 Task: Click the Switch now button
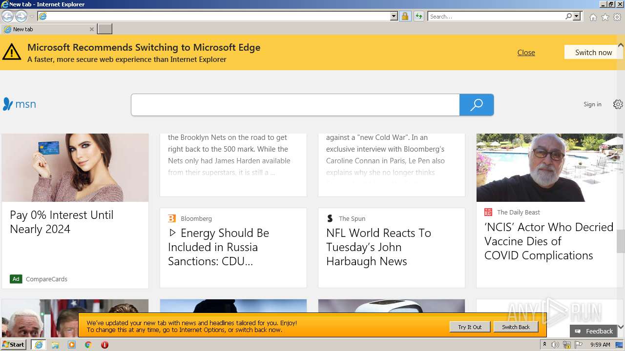[x=593, y=52]
